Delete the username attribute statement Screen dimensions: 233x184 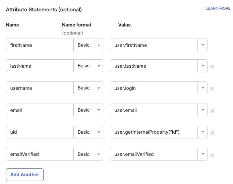tap(212, 89)
